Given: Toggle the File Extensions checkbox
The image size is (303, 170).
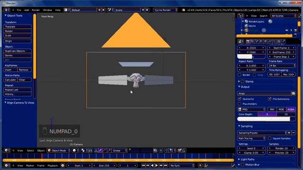Looking at the screenshot, I should 269,99.
